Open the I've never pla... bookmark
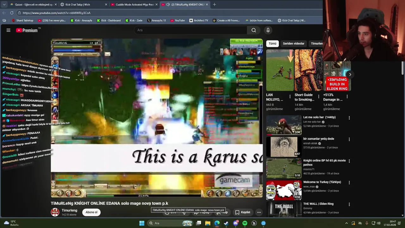Image resolution: width=405 pixels, height=228 pixels. click(52, 20)
